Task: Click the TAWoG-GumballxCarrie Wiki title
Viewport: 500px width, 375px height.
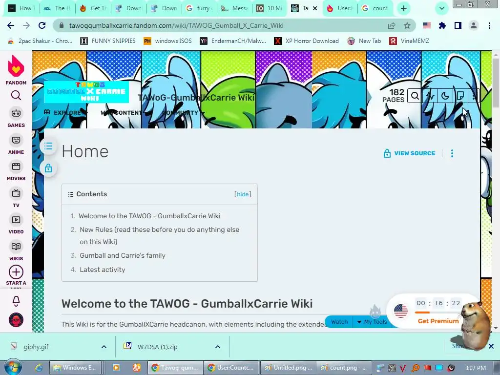Action: 196,97
